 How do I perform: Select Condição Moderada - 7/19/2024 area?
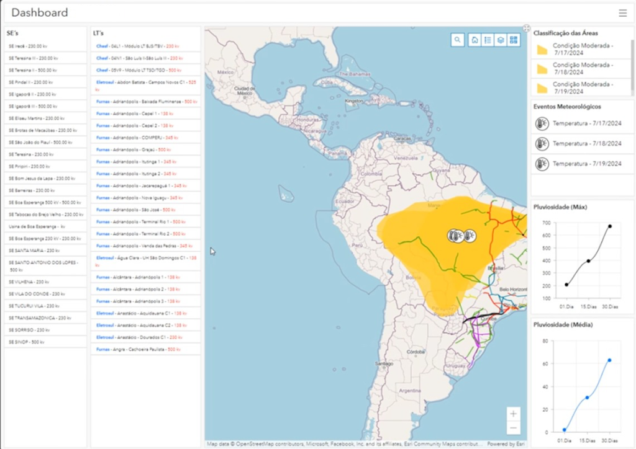click(x=582, y=87)
